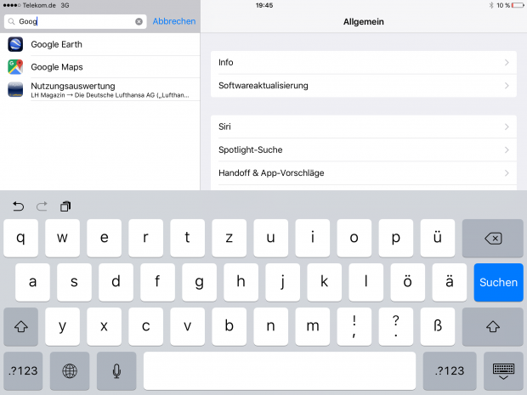The height and width of the screenshot is (395, 527).
Task: Click the magnifier icon in search field
Action: coord(11,21)
